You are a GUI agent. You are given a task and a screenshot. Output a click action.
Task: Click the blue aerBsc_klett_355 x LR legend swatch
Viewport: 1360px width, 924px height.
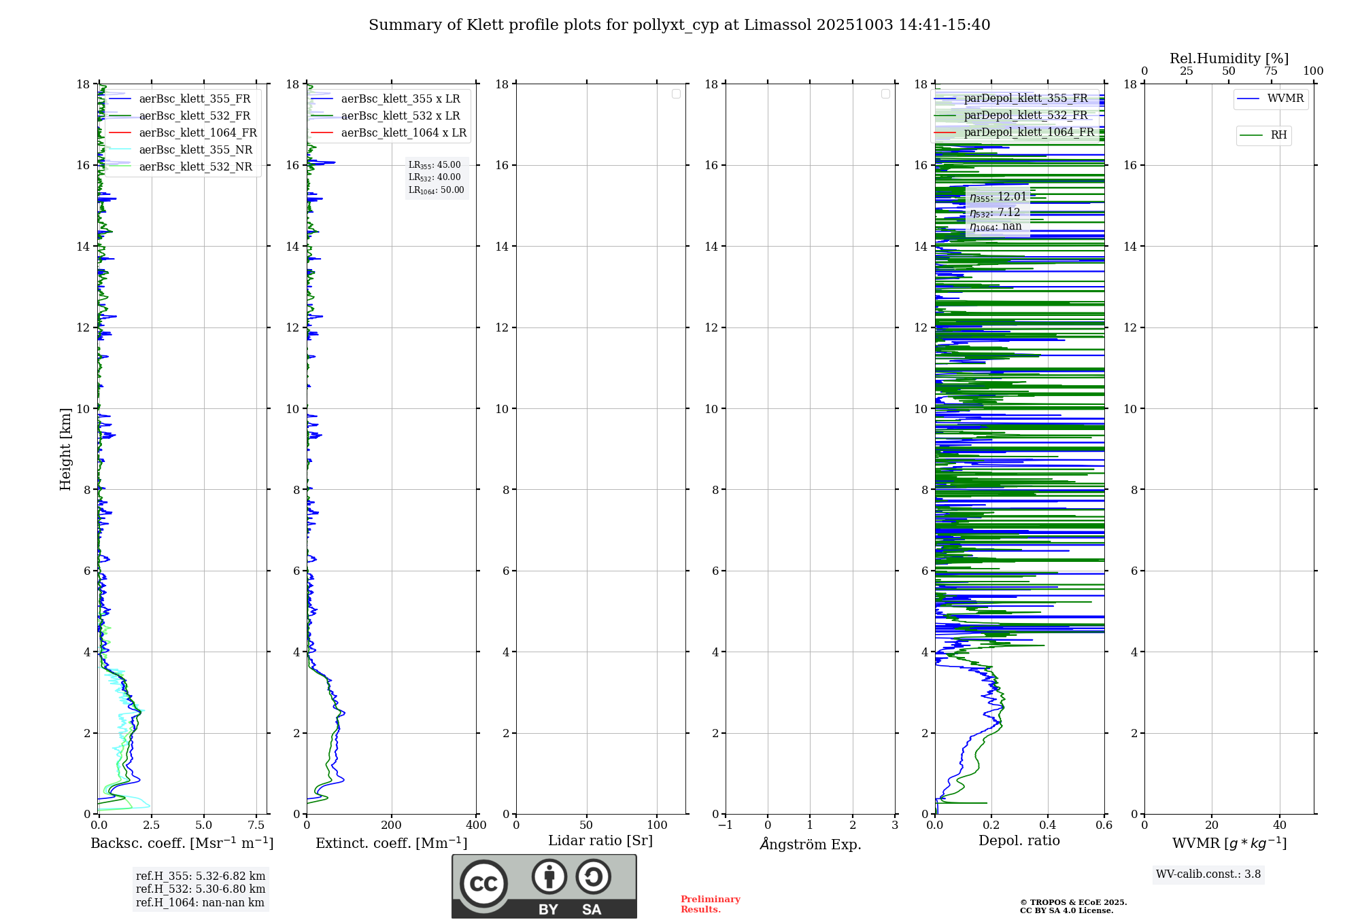pos(322,99)
